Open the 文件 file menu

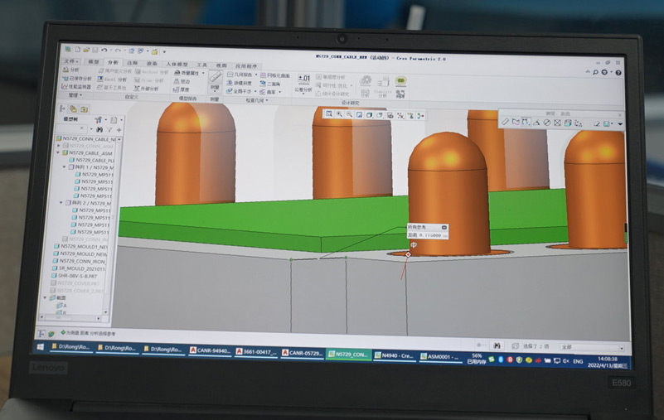click(x=71, y=62)
